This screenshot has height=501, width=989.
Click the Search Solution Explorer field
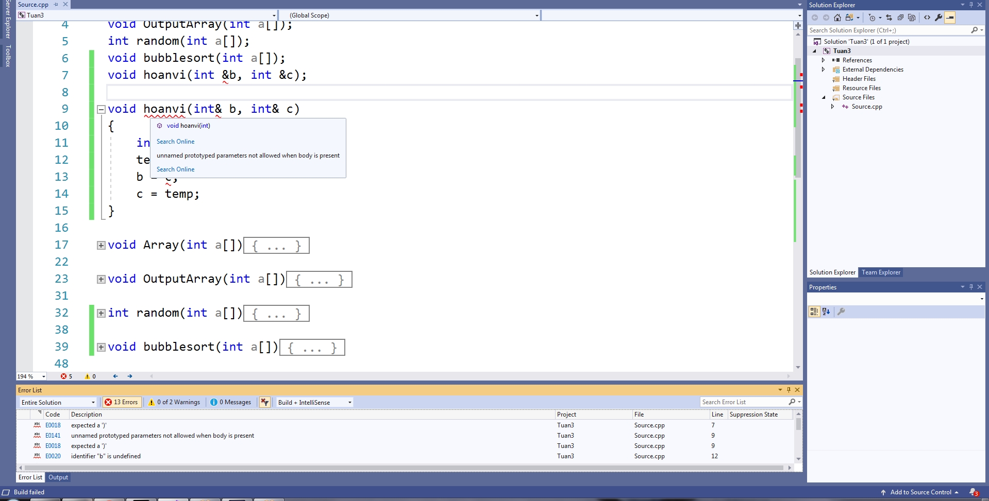889,30
